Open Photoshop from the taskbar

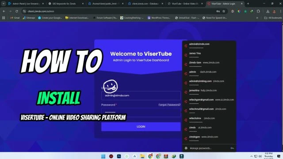click(119, 156)
